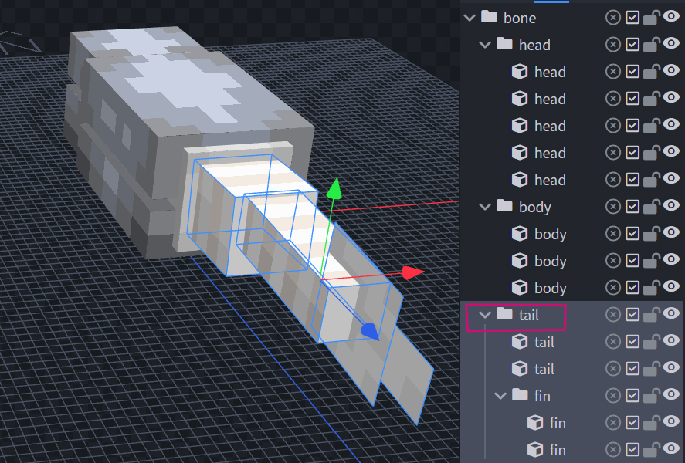Click the body group folder icon
The image size is (685, 463).
pos(504,206)
